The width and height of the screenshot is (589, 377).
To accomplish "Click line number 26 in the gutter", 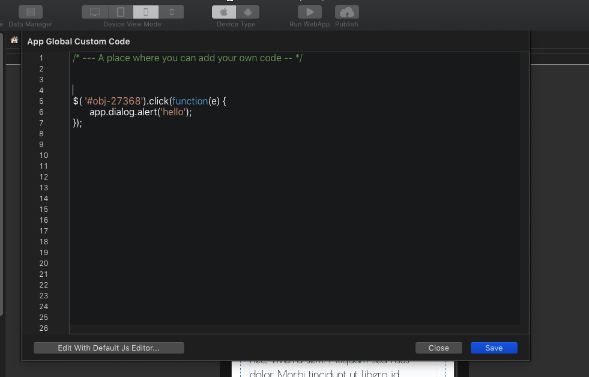I will 44,328.
